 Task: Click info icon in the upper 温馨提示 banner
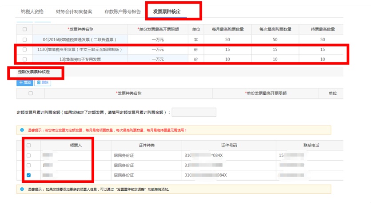[x=22, y=130]
